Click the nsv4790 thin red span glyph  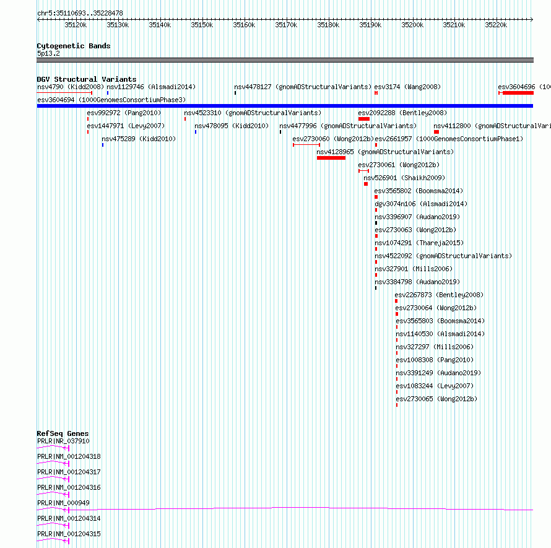pos(64,93)
